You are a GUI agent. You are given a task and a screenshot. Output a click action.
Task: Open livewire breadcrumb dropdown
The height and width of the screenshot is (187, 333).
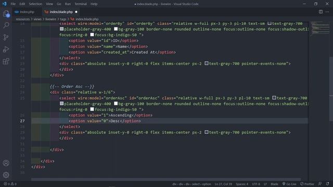(x=51, y=19)
